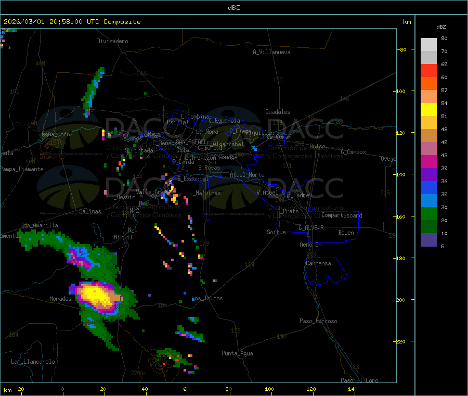Click the magenta radar cell south of Cda_Amarilla
The width and height of the screenshot is (468, 396).
78,258
